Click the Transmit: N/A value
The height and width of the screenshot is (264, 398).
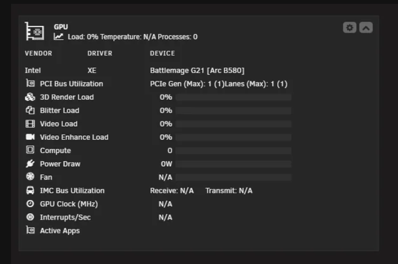[229, 191]
